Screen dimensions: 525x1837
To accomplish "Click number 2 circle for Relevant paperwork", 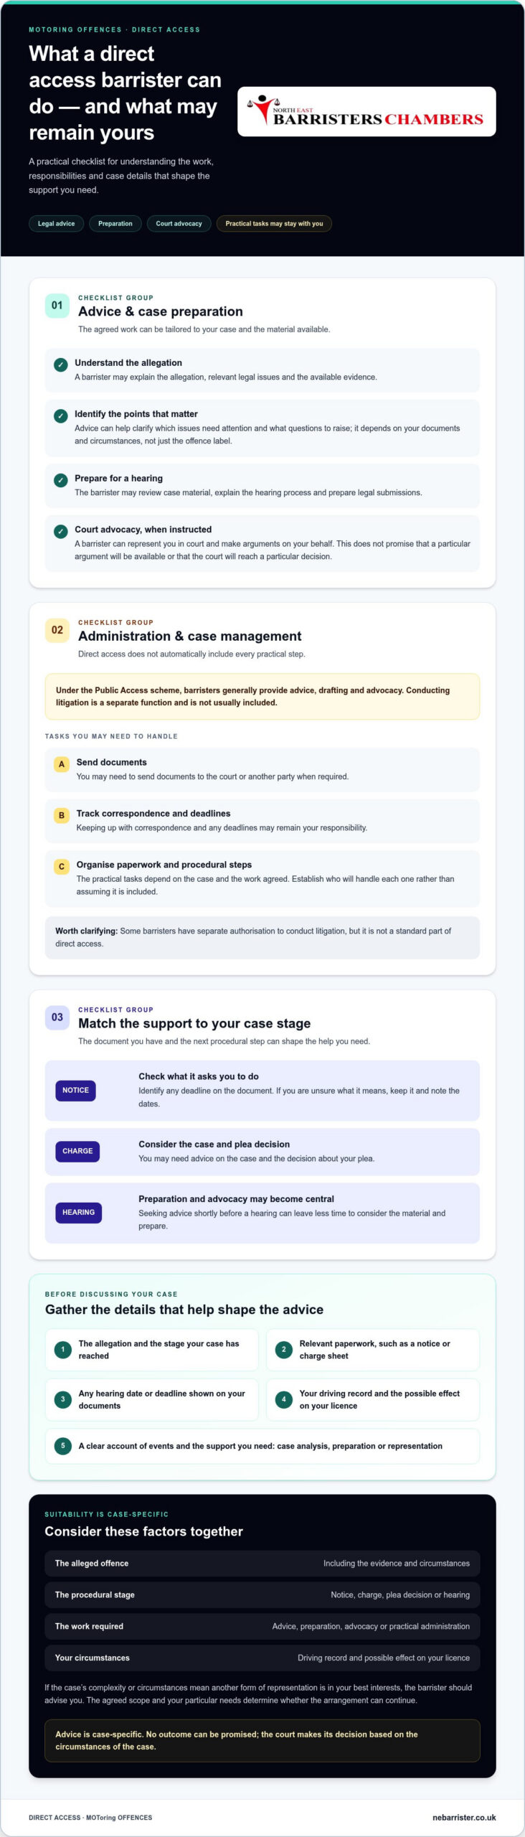I will tap(284, 1350).
